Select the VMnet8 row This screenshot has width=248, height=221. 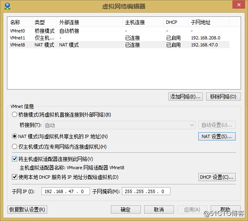point(119,45)
